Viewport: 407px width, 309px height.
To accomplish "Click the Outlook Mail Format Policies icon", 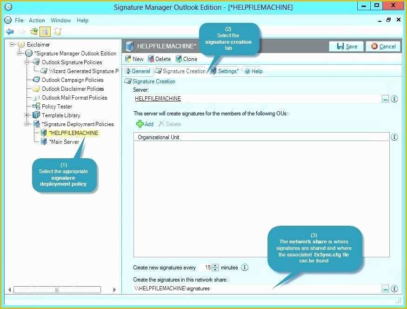I will (x=36, y=98).
